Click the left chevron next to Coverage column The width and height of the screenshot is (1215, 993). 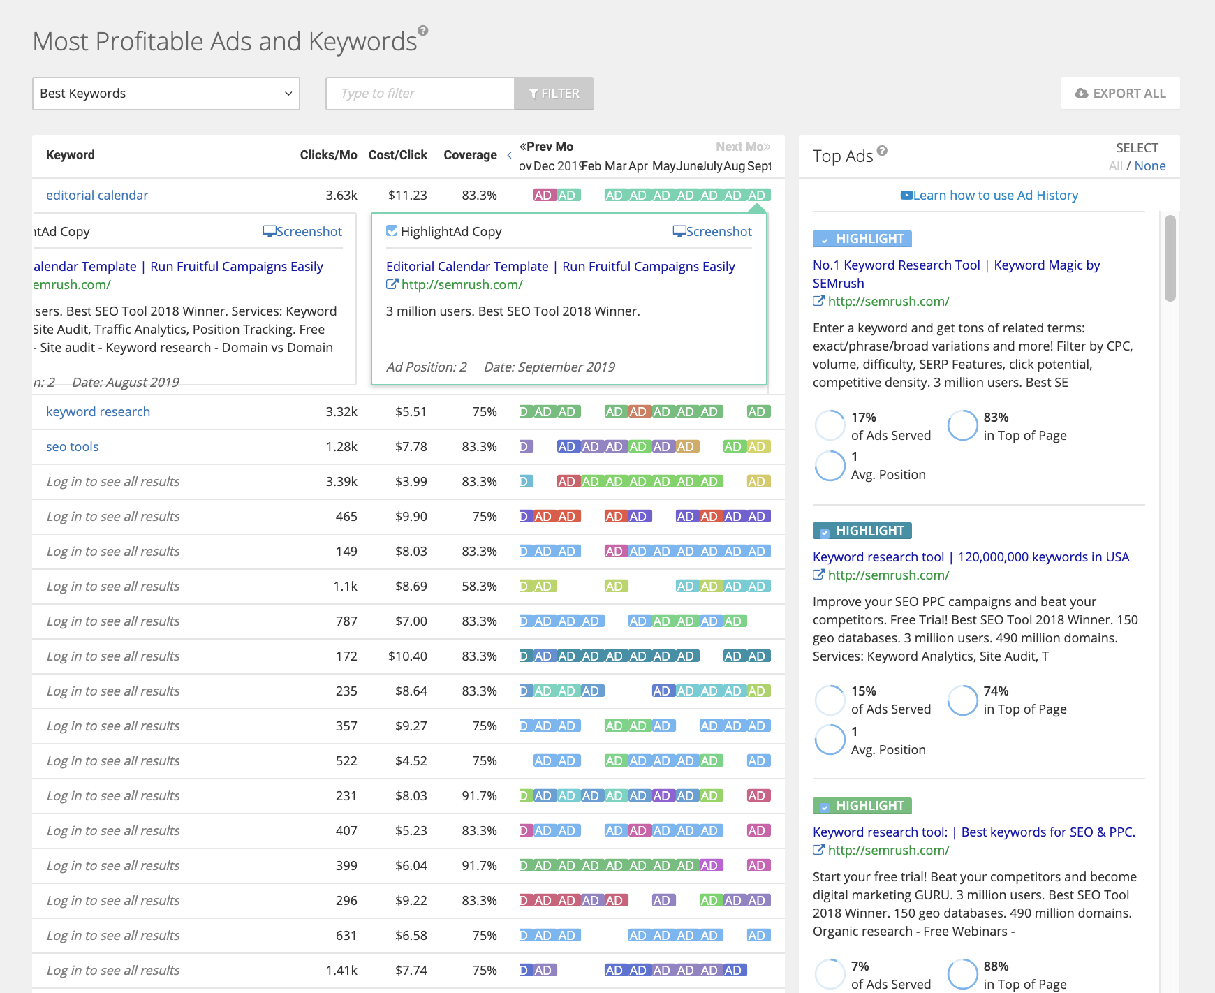[x=509, y=155]
